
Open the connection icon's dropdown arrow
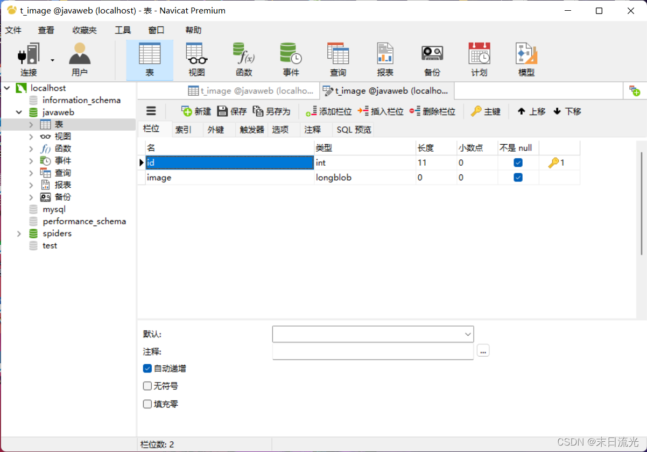tap(52, 60)
